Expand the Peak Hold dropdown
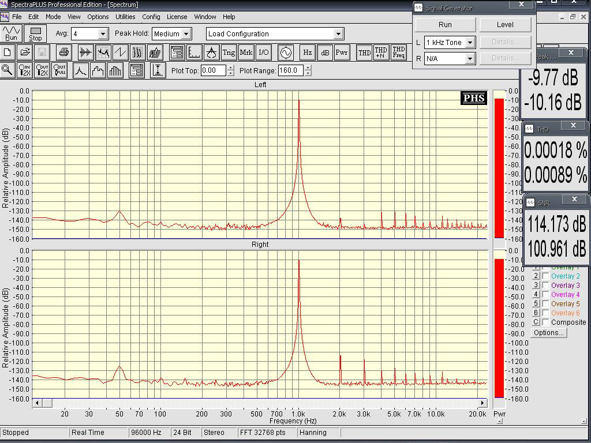The height and width of the screenshot is (443, 591). [x=186, y=34]
